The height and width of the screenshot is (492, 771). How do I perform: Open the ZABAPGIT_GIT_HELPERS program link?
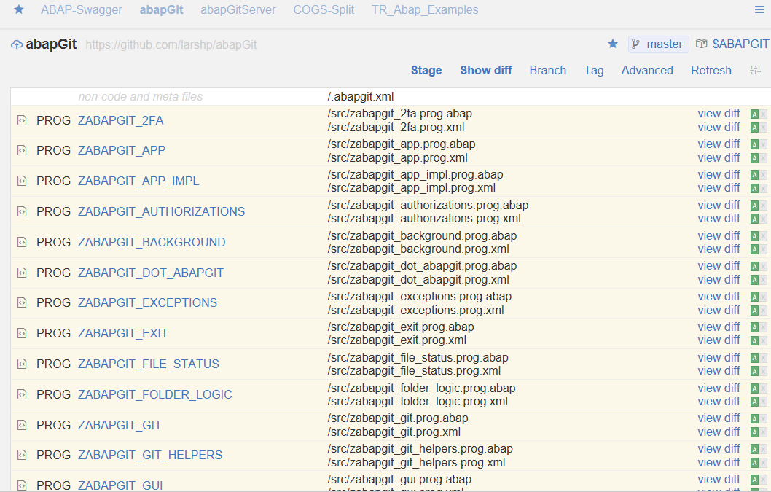(150, 455)
